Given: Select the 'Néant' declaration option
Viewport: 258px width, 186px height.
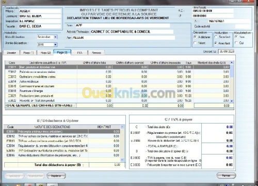Looking at the screenshot, I should [x=195, y=43].
